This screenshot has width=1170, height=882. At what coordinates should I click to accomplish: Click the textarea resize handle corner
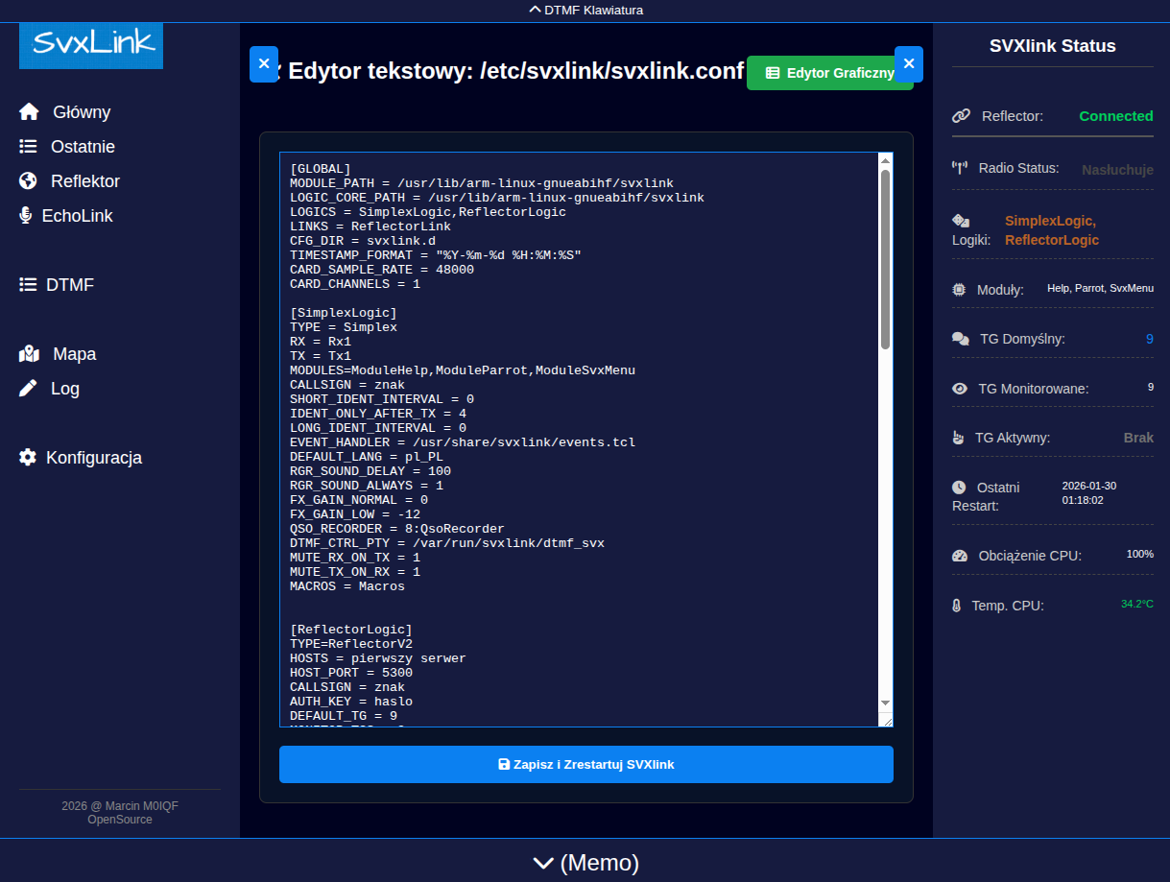[887, 721]
